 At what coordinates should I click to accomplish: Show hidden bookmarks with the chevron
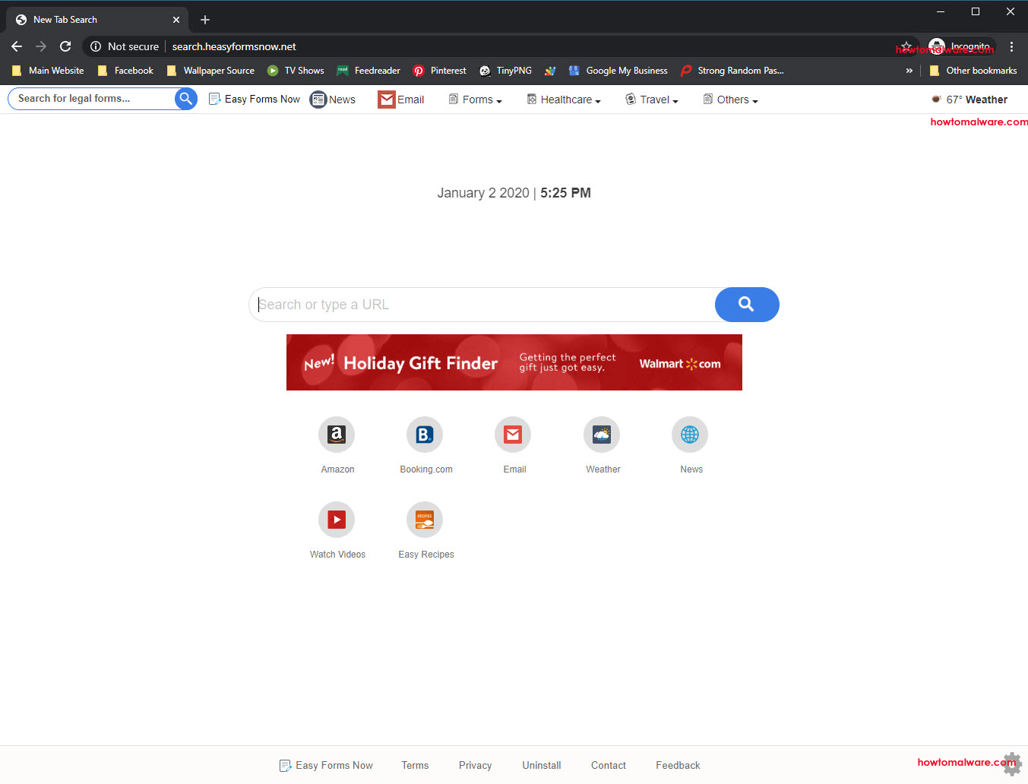(x=909, y=71)
